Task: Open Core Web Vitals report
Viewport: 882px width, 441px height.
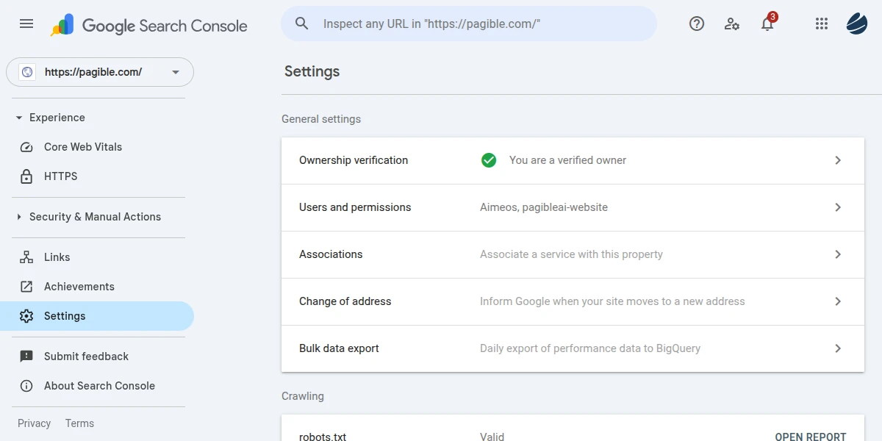Action: click(82, 147)
